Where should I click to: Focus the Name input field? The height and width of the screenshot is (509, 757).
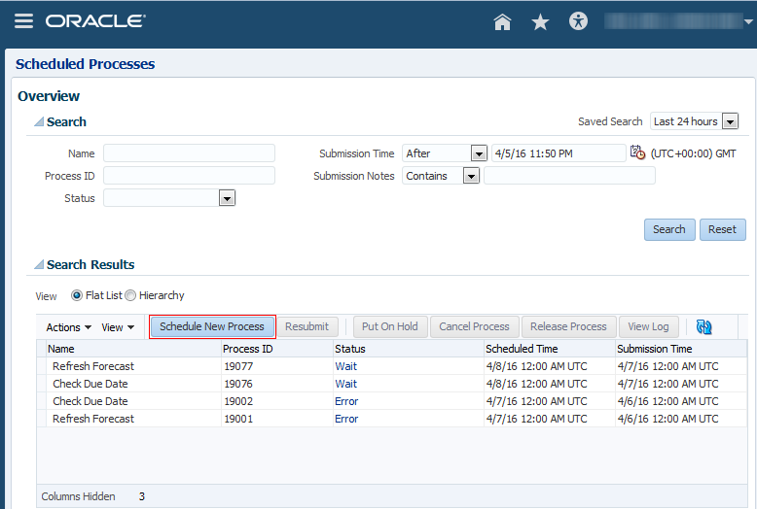coord(189,153)
